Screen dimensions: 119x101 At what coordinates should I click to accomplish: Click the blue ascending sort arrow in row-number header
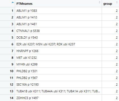coord(13,3)
